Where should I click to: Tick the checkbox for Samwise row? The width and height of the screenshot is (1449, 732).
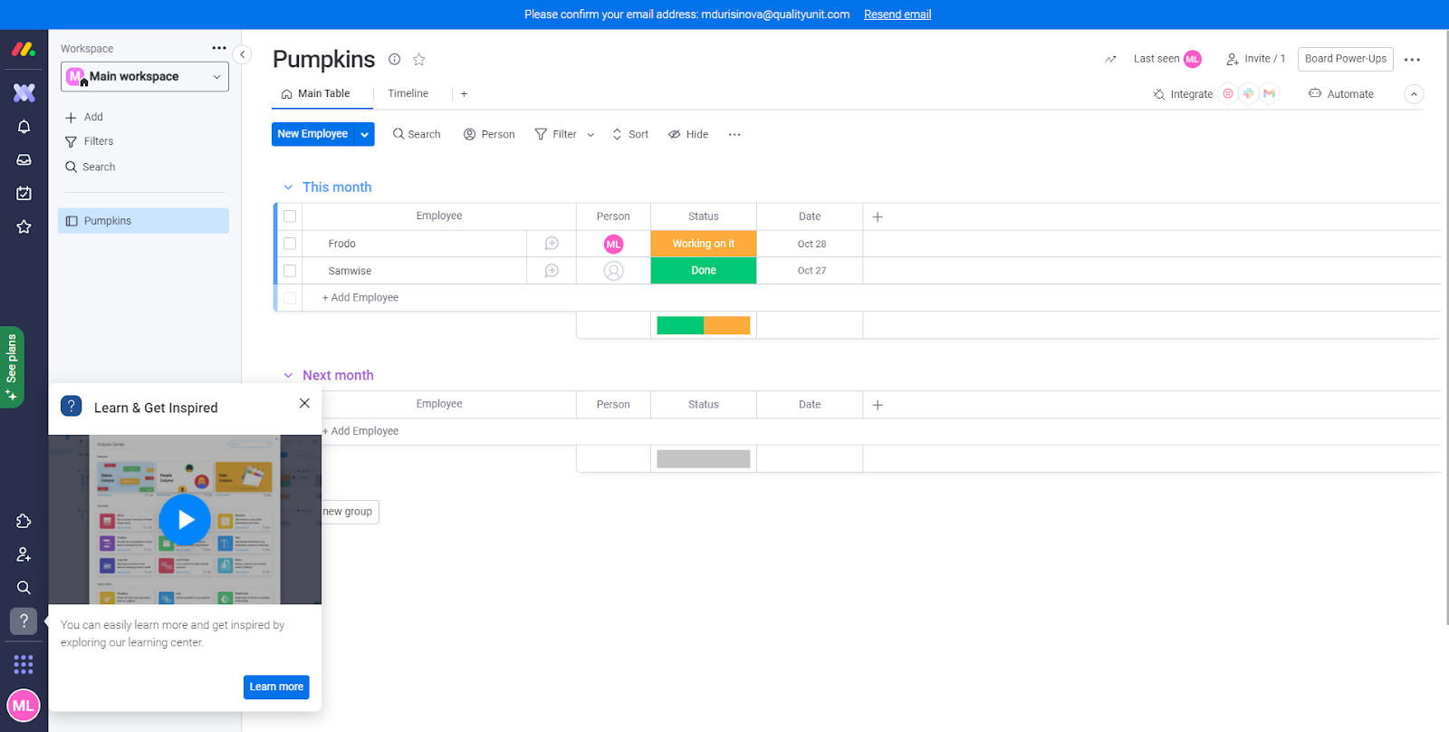click(290, 271)
